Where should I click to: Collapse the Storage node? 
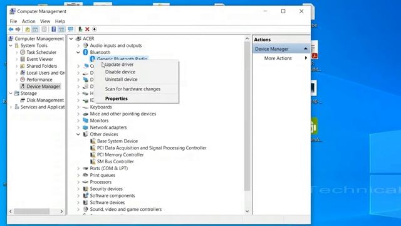pyautogui.click(x=11, y=94)
